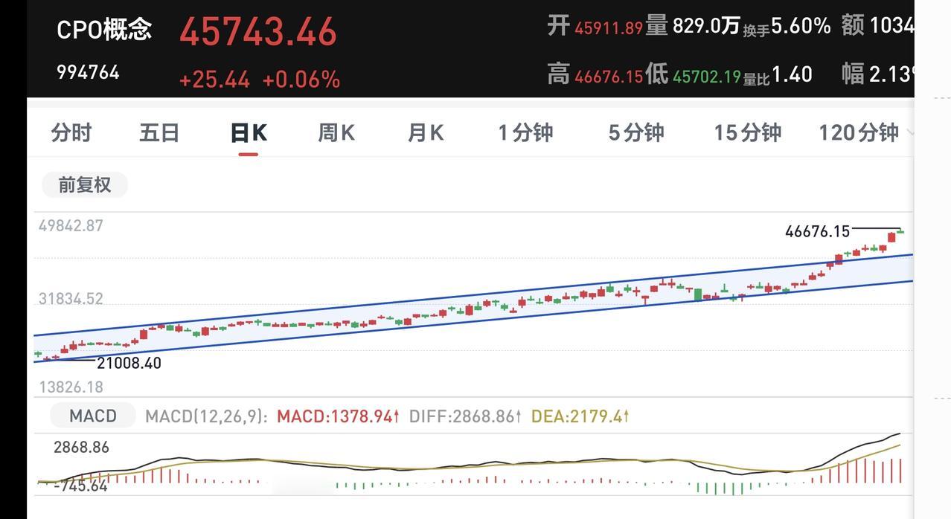Screen dimensions: 951x519
Task: Click the 2868.86 MACD axis label
Action: (x=81, y=448)
